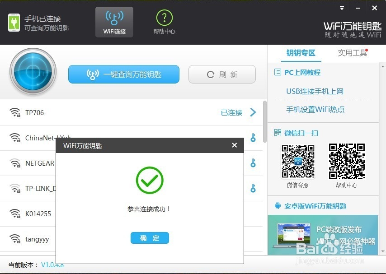The image size is (386, 274).
Task: Click refresh icon inside 刷新 button
Action: pyautogui.click(x=211, y=74)
